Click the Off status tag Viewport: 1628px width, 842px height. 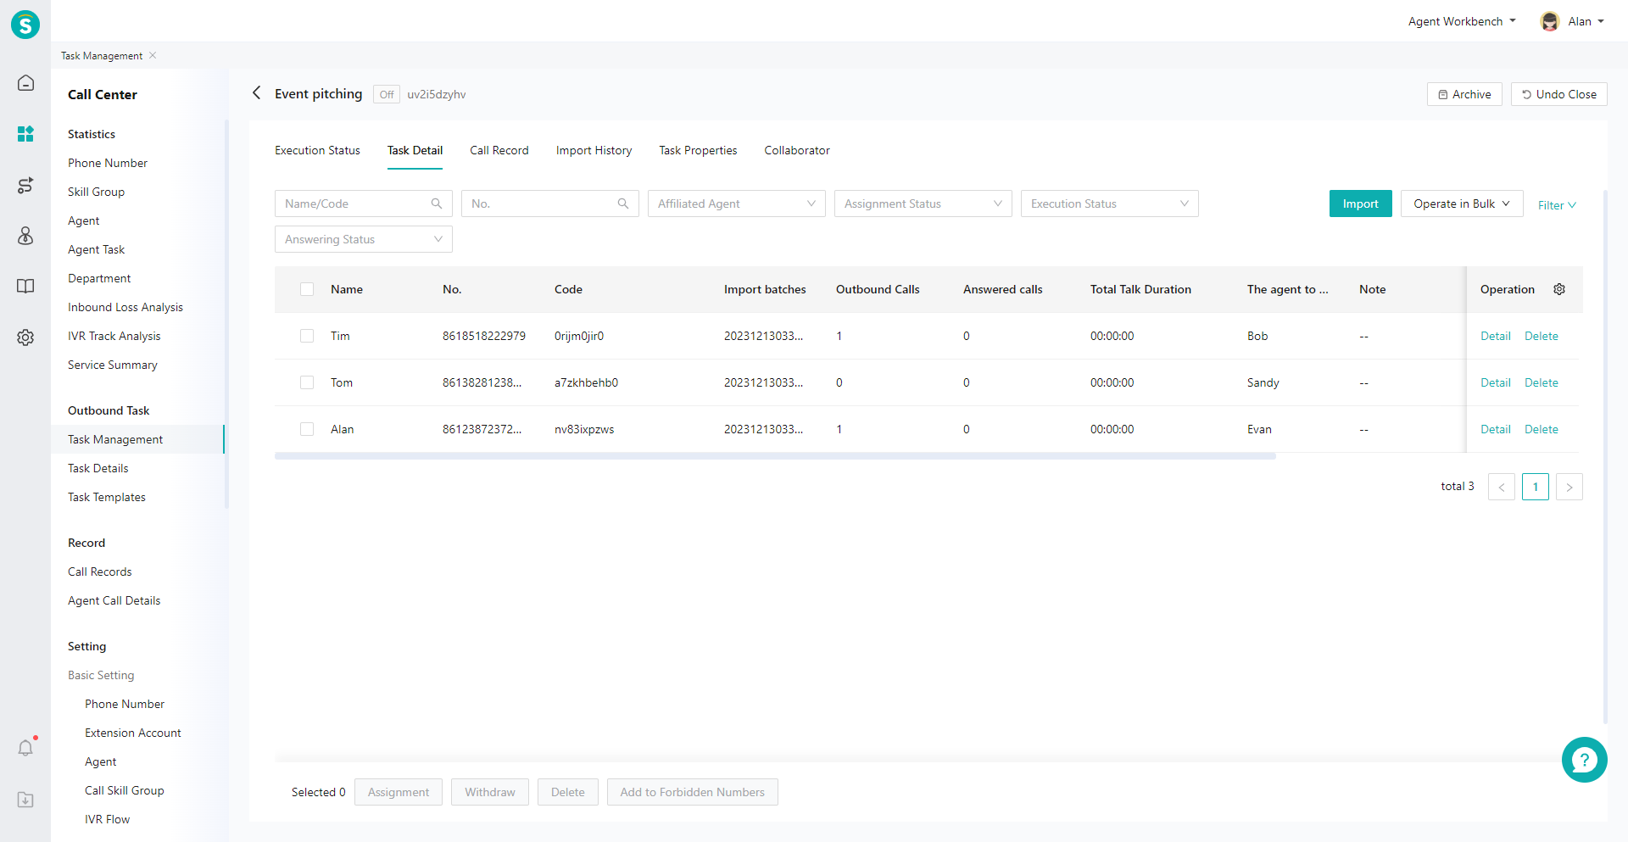[x=387, y=94]
